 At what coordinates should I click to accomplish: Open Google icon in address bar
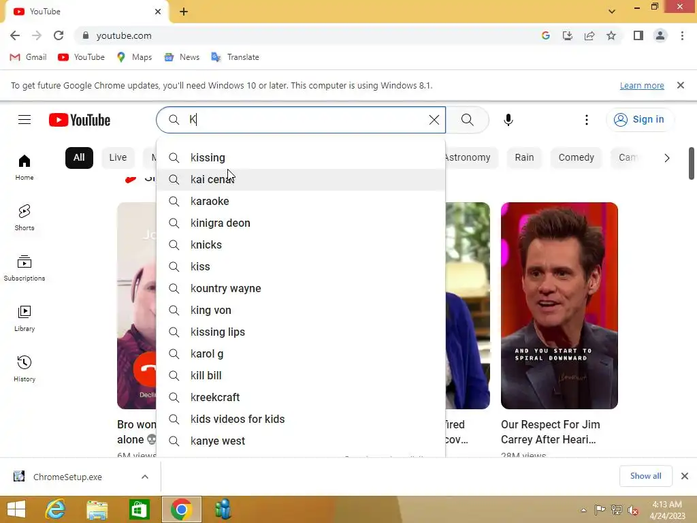click(546, 35)
